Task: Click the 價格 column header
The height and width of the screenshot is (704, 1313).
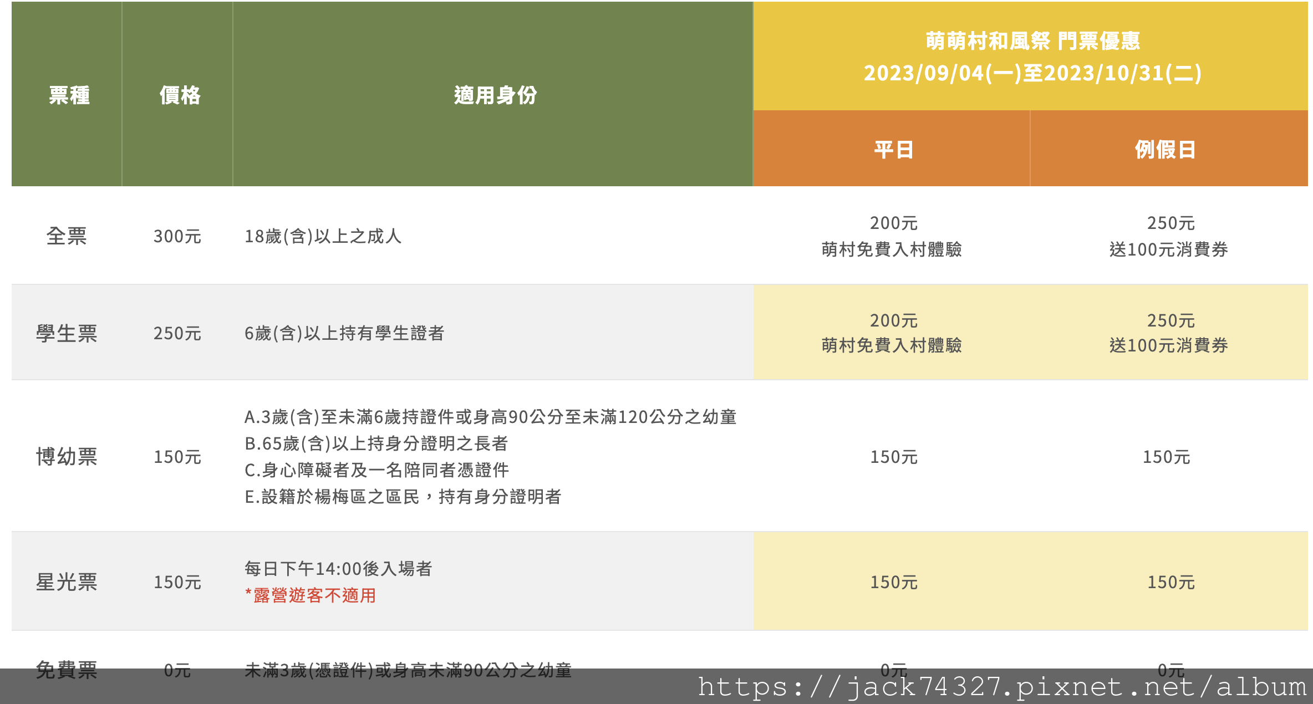Action: pyautogui.click(x=180, y=95)
